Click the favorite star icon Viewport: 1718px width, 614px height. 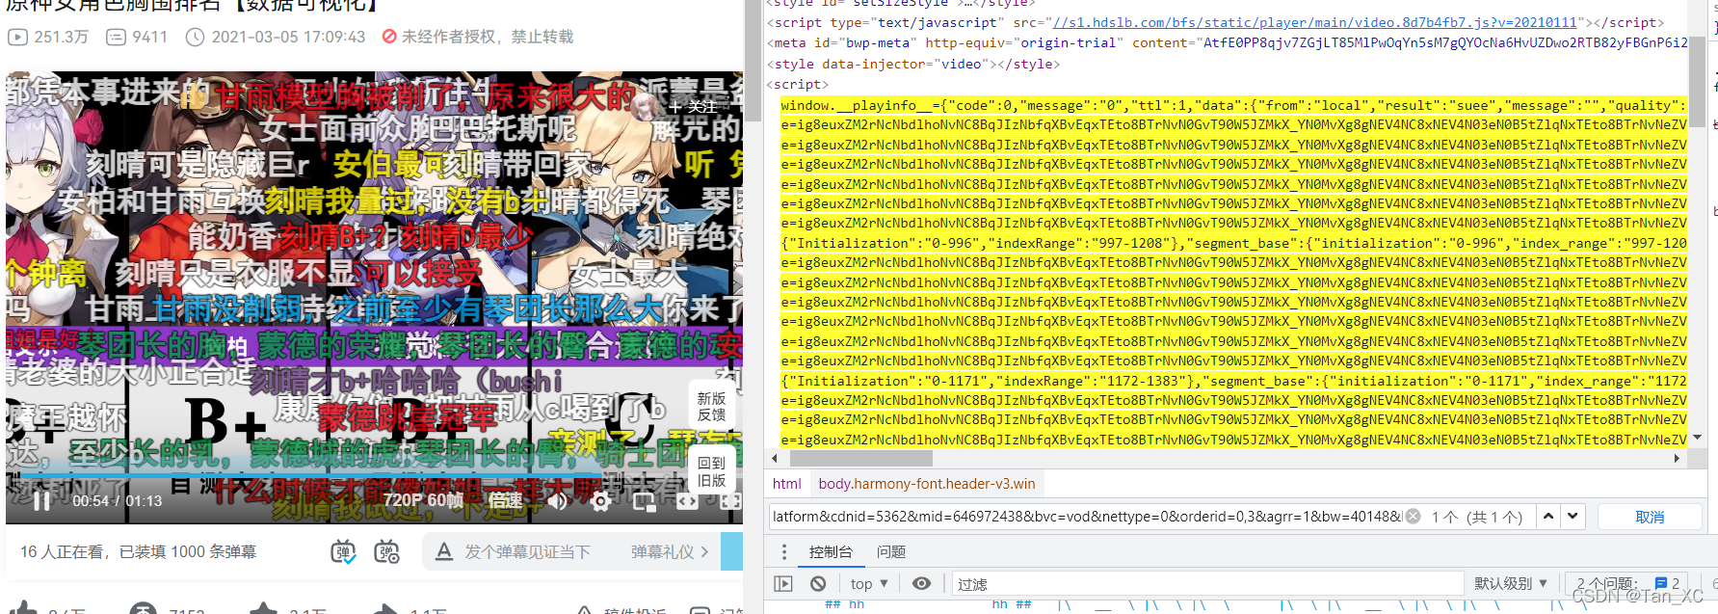tap(263, 608)
